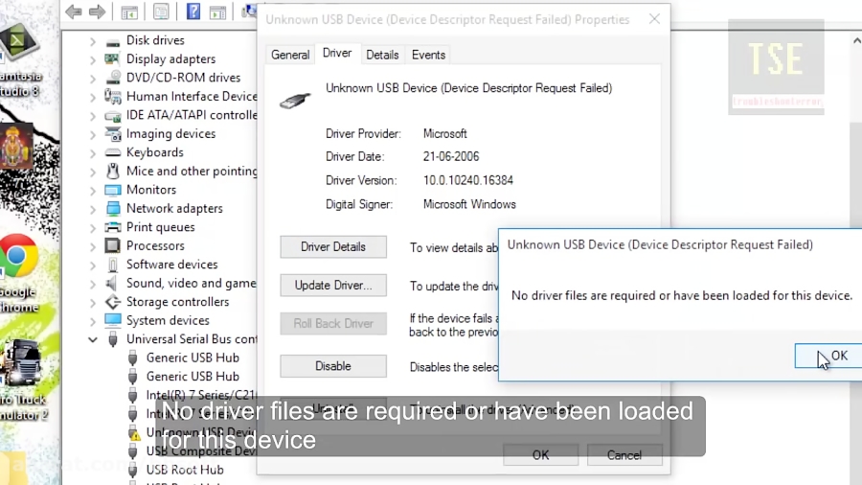Click the Update Driver... button
The height and width of the screenshot is (485, 862).
point(333,286)
